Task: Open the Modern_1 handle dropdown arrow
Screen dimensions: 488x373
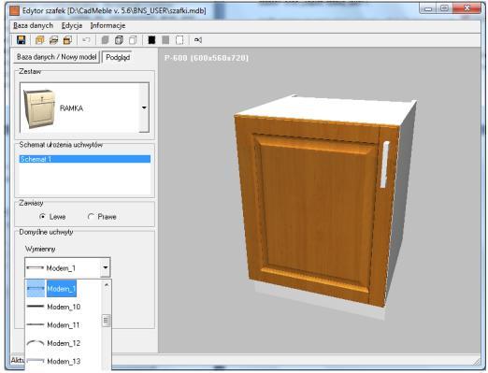Action: coord(106,267)
